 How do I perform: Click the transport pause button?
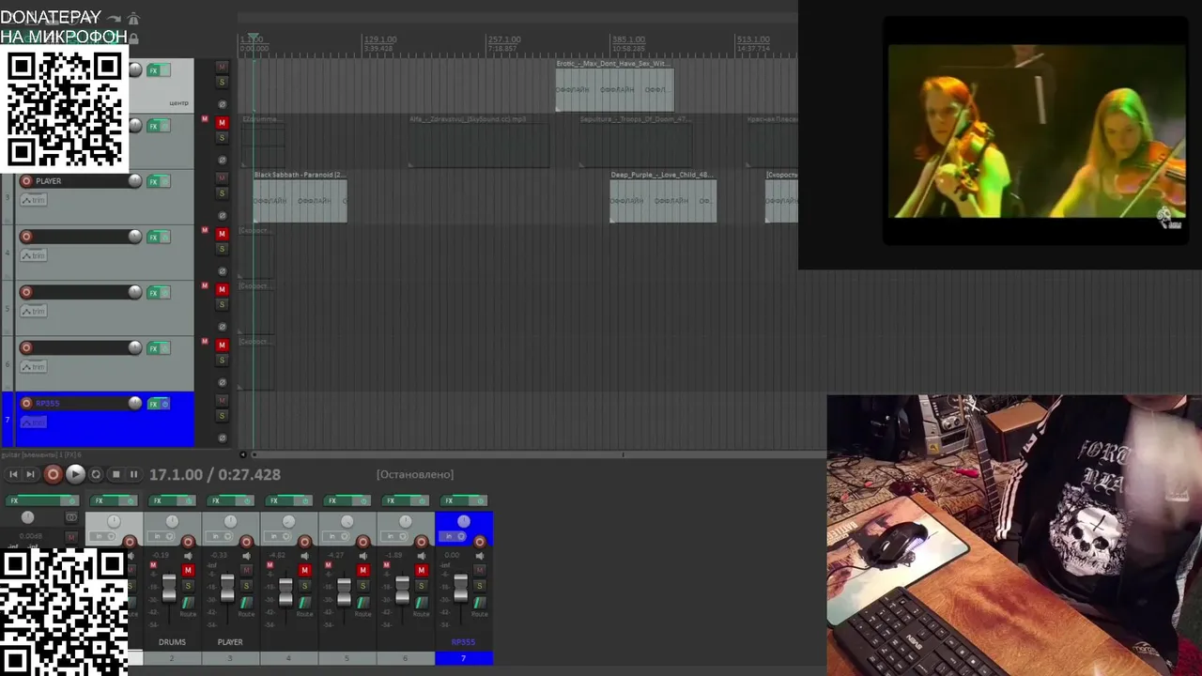pyautogui.click(x=133, y=475)
